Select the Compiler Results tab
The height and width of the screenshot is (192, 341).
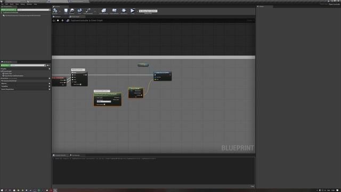tap(60, 155)
